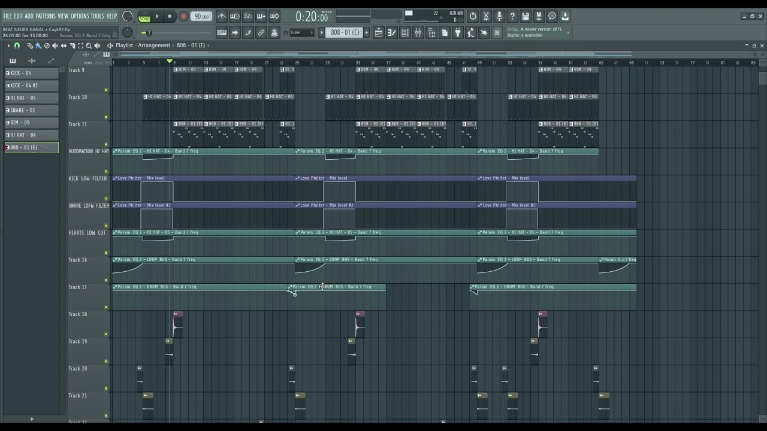767x431 pixels.
Task: Click the download content icon
Action: coord(565,17)
